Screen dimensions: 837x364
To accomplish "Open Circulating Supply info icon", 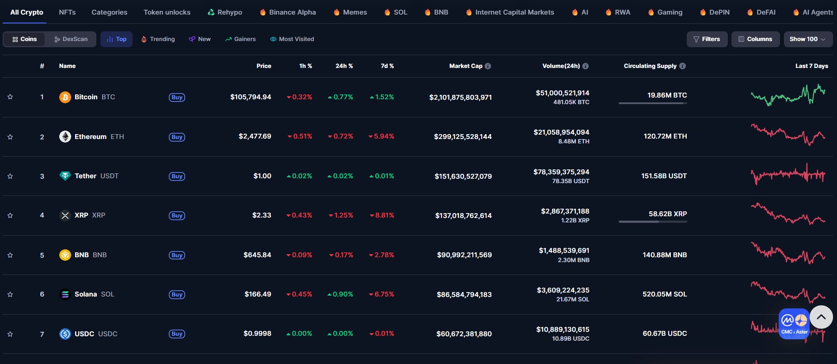I will 682,66.
